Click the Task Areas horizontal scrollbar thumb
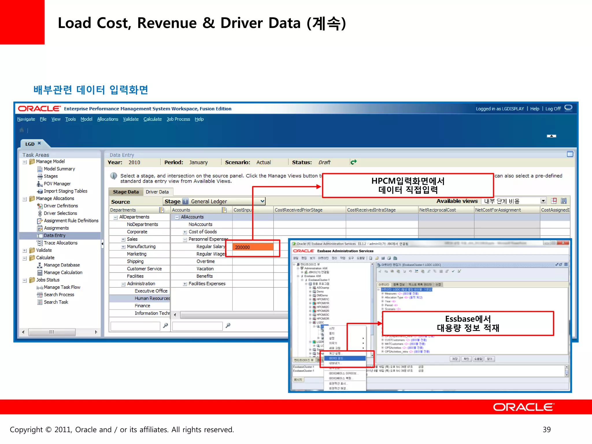The image size is (592, 444). point(52,332)
